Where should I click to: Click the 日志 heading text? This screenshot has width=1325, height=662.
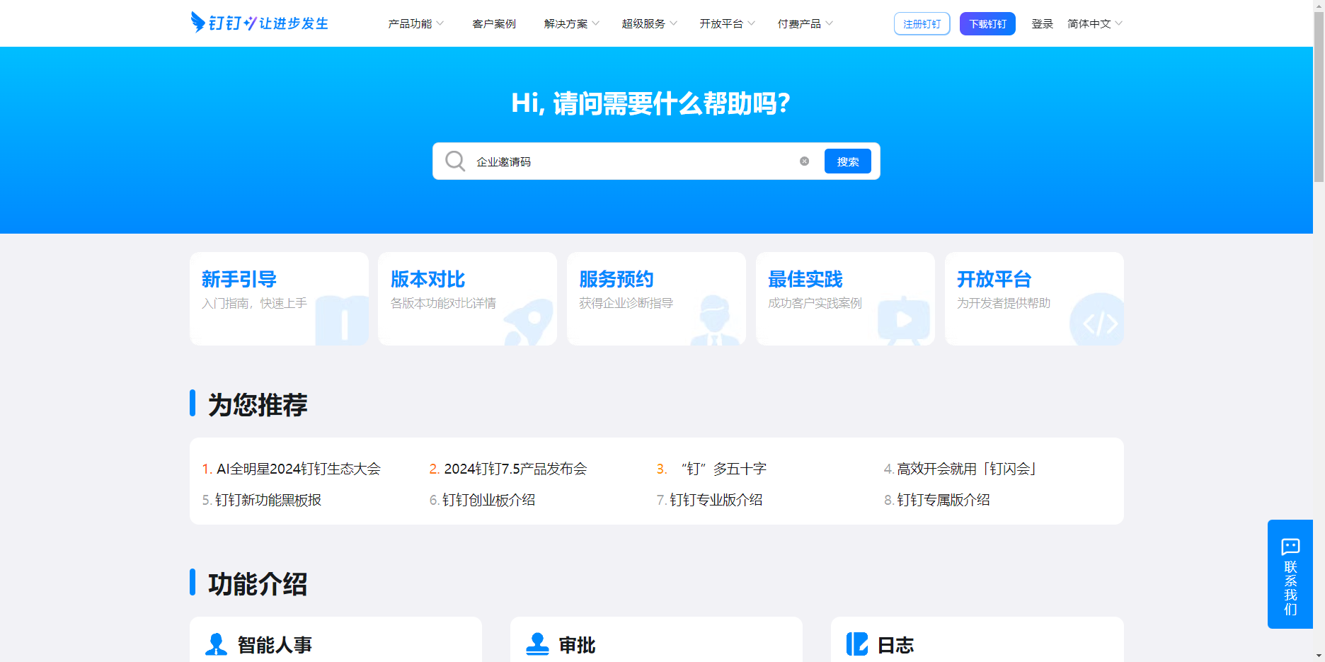click(895, 645)
